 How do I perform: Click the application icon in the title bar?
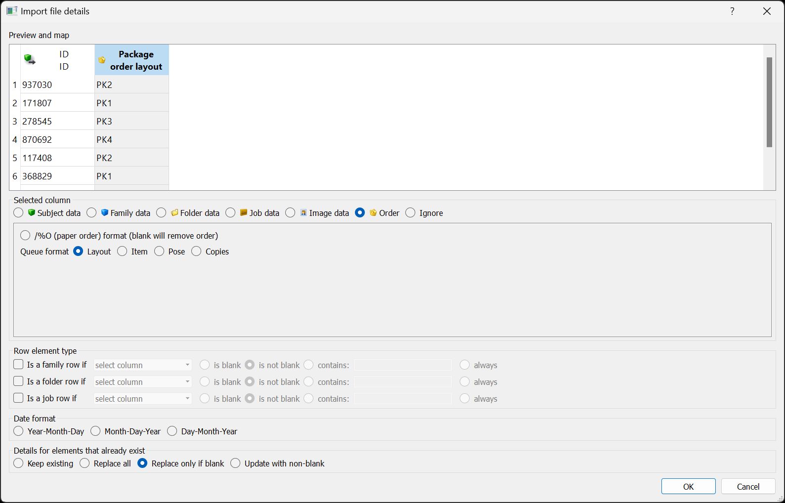(12, 11)
